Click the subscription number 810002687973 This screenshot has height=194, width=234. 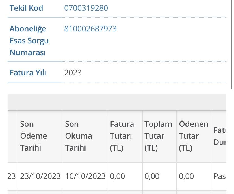click(90, 29)
